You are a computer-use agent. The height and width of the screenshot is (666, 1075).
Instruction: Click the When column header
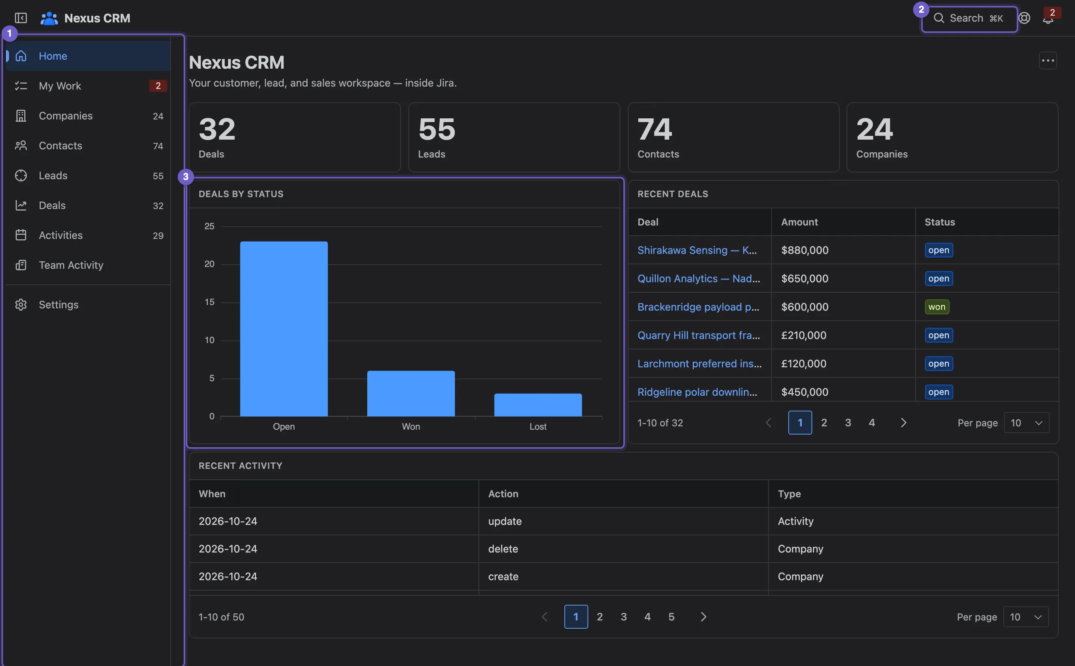334,494
